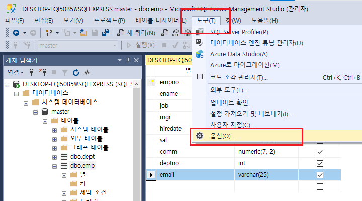Select 설정 가져오기 및 내보내기(I)... entry
362x201 pixels.
click(251, 114)
